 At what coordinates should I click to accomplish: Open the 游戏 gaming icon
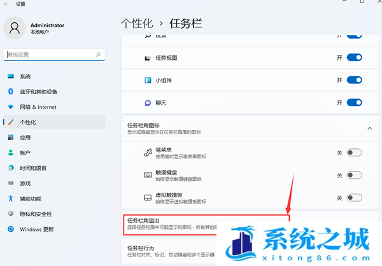click(x=11, y=183)
